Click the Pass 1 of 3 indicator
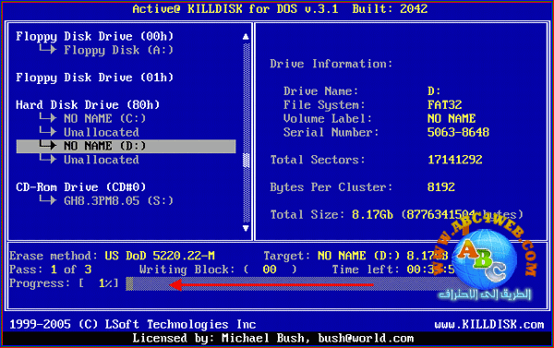This screenshot has width=554, height=348. (x=51, y=270)
